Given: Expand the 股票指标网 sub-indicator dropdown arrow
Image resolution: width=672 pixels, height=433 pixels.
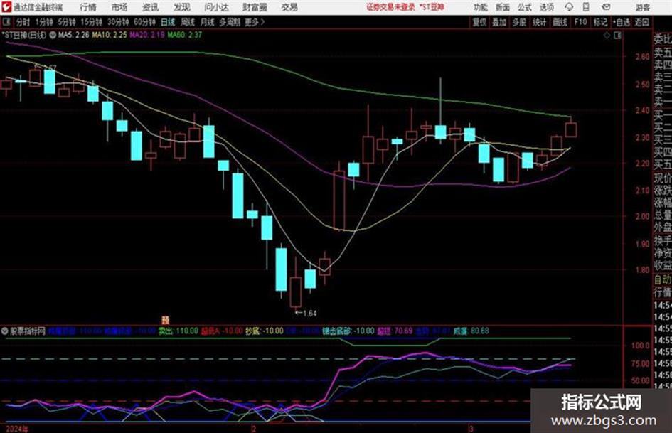Looking at the screenshot, I should 5,331.
